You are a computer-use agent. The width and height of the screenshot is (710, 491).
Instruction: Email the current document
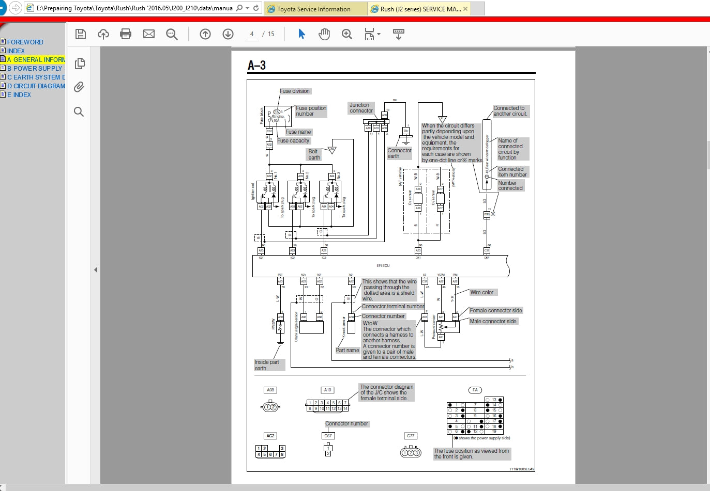pyautogui.click(x=149, y=34)
